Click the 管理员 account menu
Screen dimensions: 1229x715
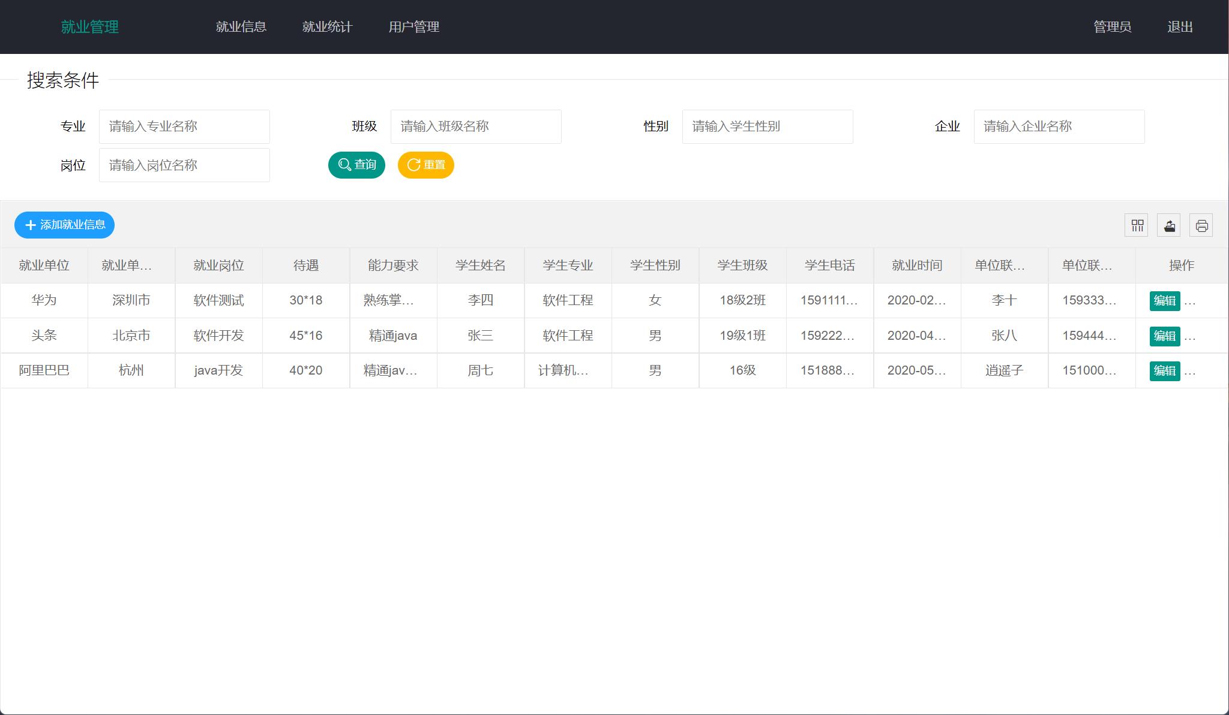1112,26
